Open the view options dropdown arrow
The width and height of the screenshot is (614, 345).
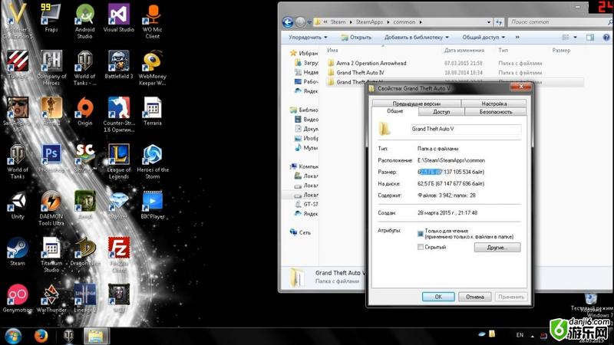(575, 38)
